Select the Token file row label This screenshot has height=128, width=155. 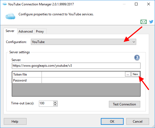(27, 74)
